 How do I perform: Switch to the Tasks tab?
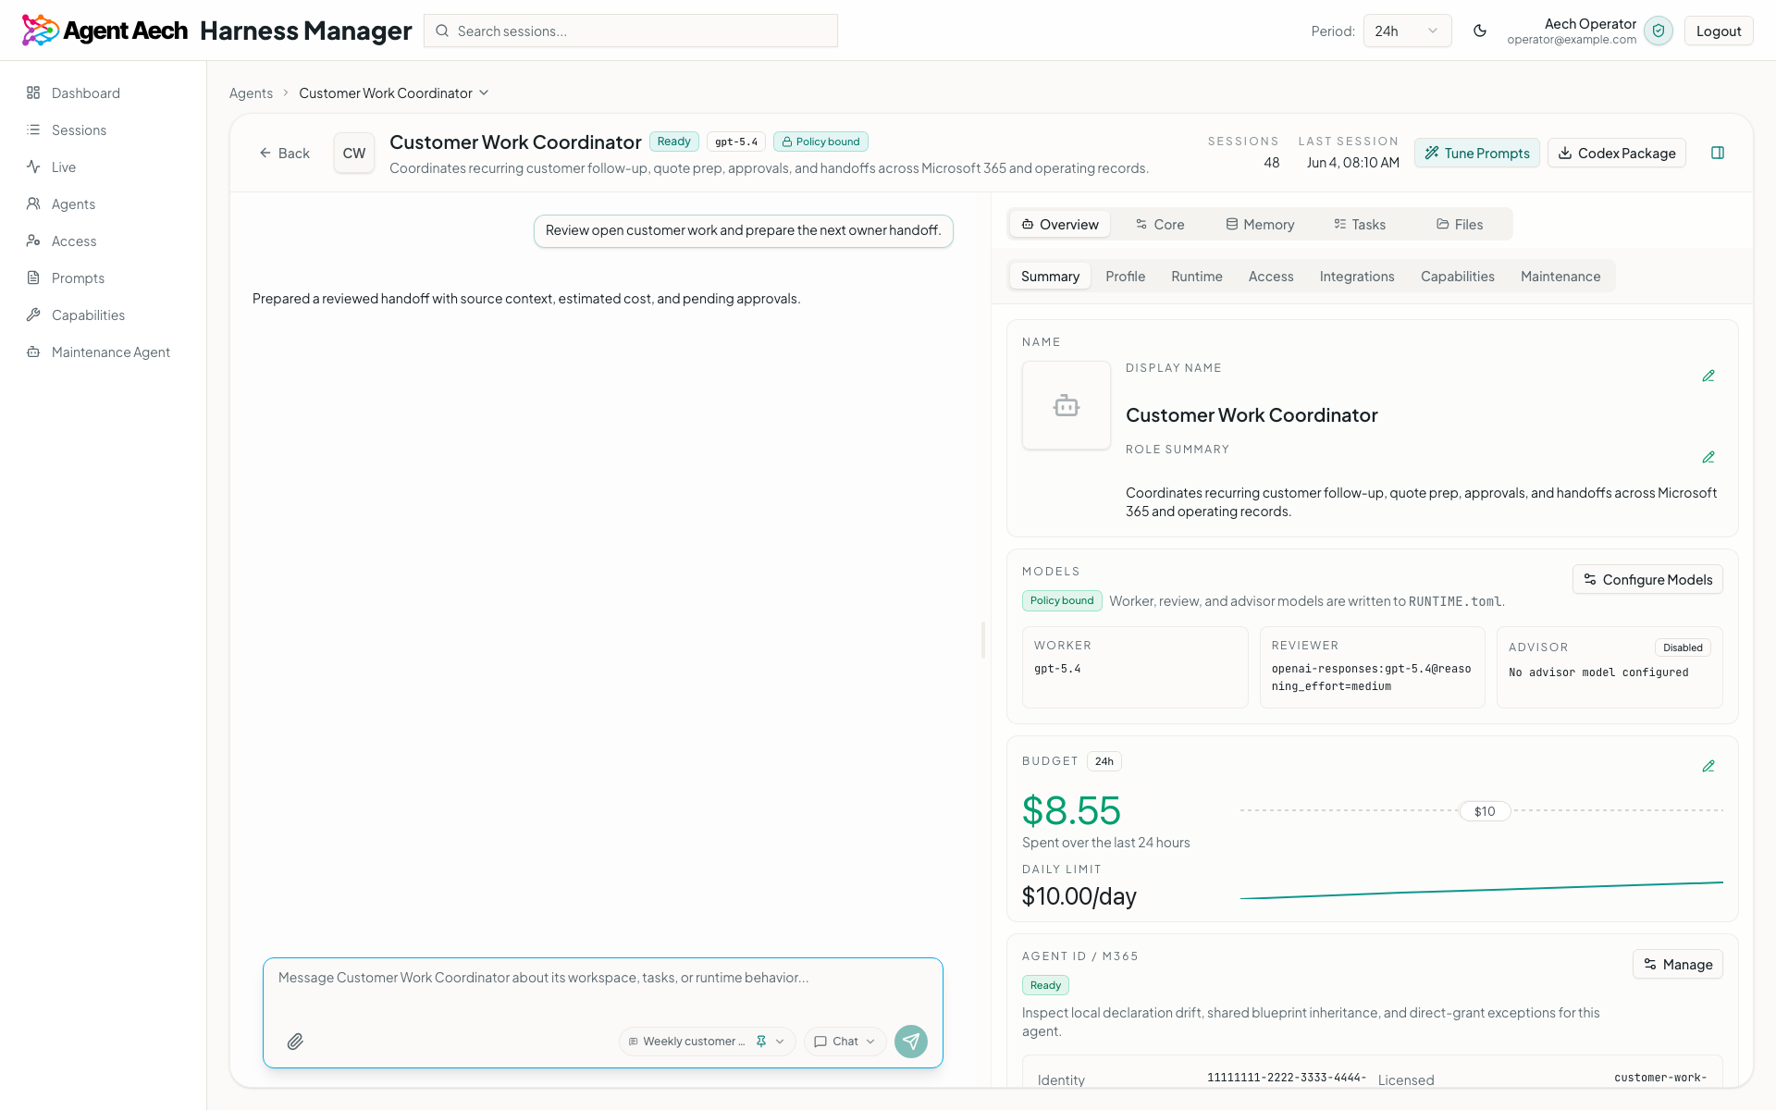(1360, 224)
